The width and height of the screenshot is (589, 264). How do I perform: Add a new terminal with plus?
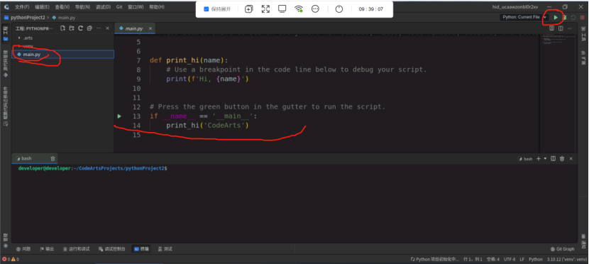click(539, 159)
